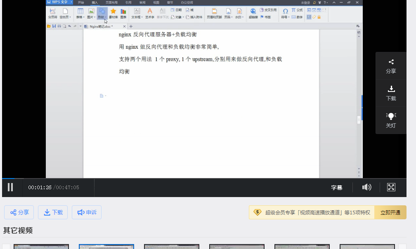This screenshot has width=416, height=249.
Task: Mute the video volume
Action: click(366, 187)
